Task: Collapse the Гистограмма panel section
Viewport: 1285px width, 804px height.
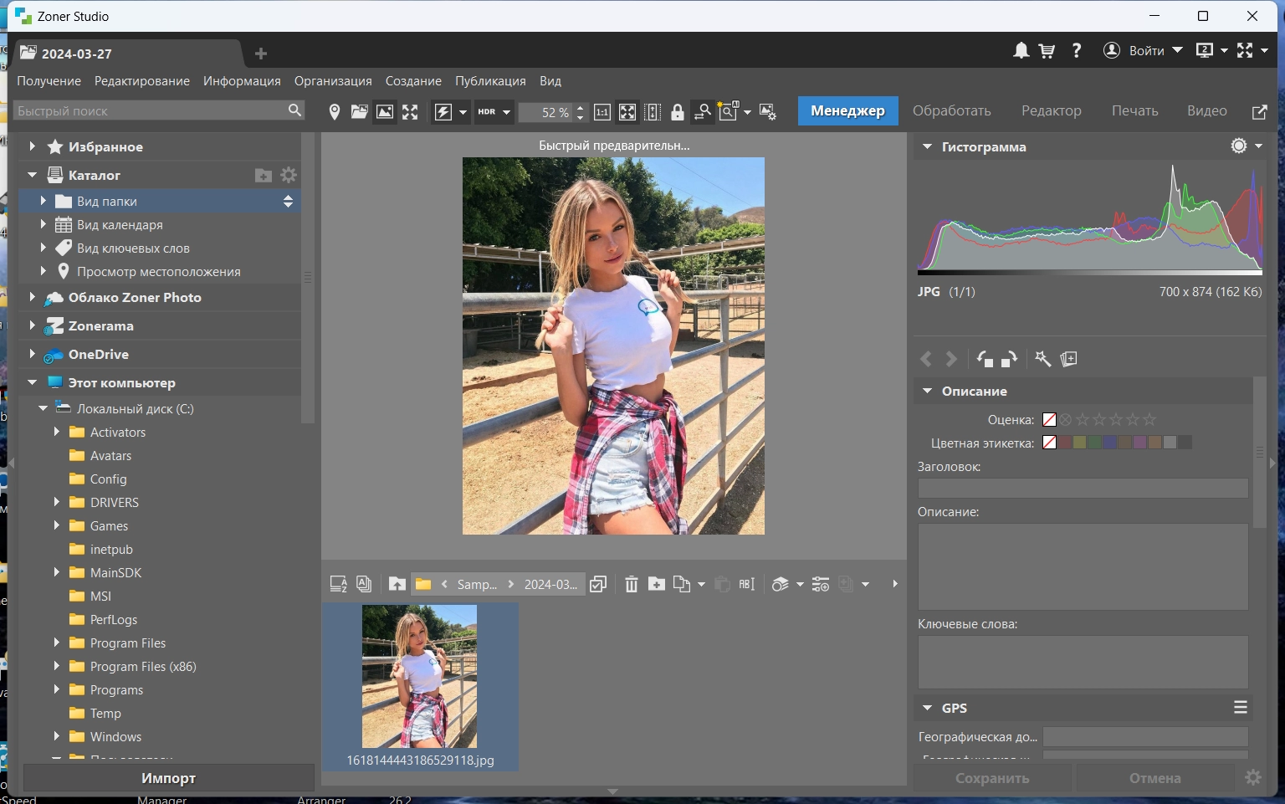Action: point(927,146)
